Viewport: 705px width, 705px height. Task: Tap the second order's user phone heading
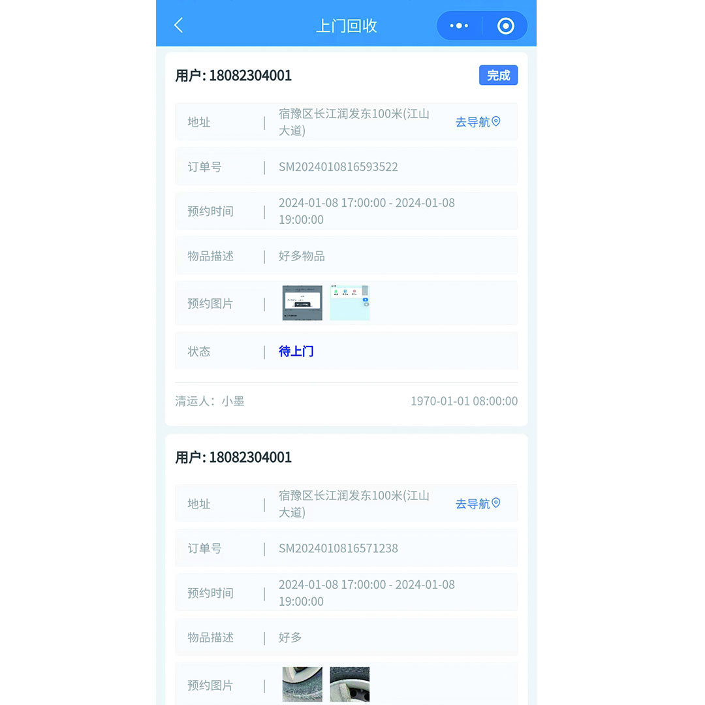[x=234, y=457]
